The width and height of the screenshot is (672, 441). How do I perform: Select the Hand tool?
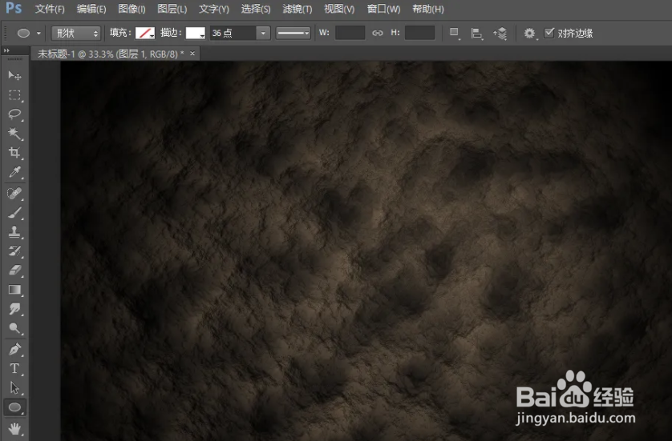tap(14, 427)
